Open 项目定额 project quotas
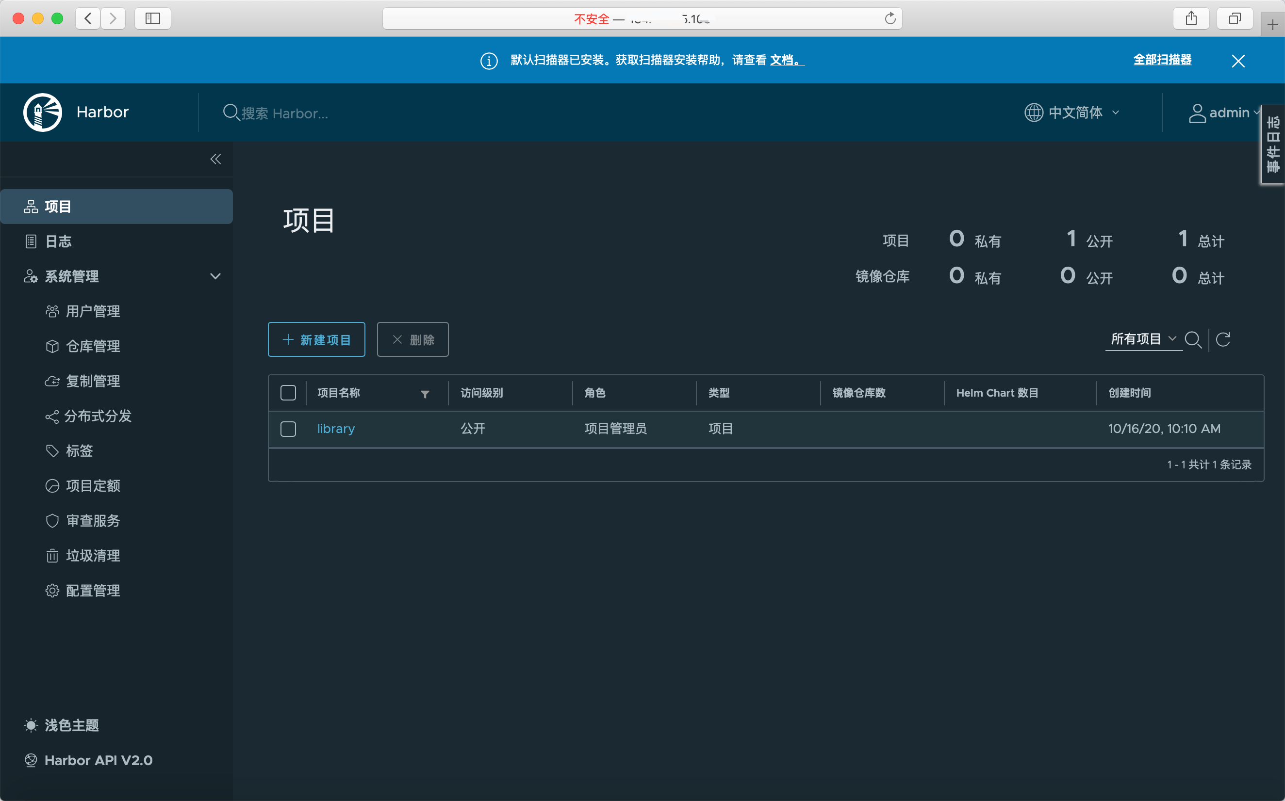1285x801 pixels. [x=93, y=486]
